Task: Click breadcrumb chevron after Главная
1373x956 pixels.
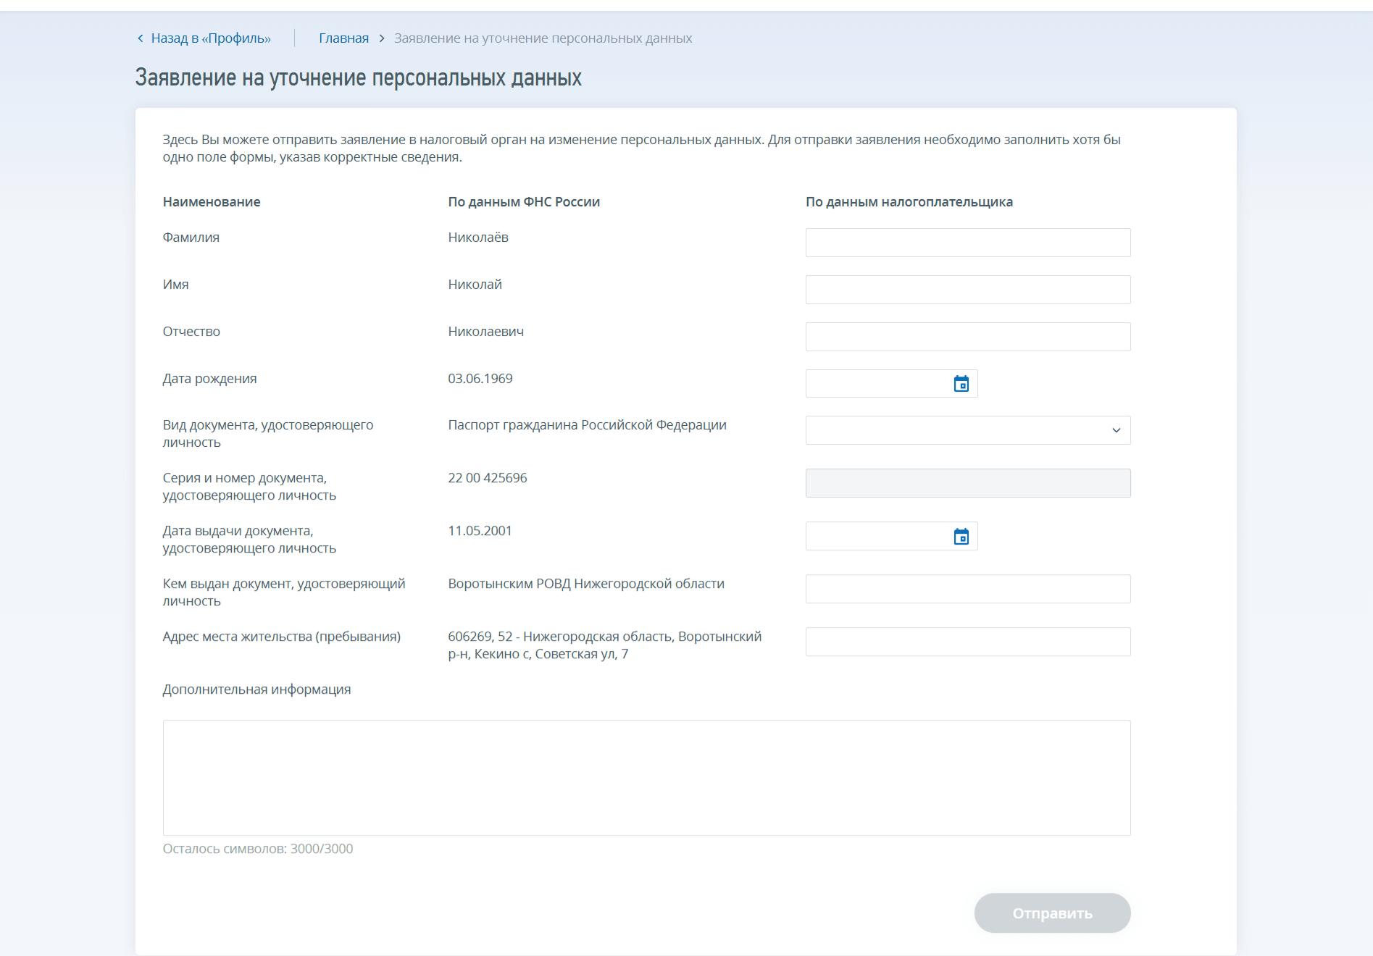Action: (x=382, y=38)
